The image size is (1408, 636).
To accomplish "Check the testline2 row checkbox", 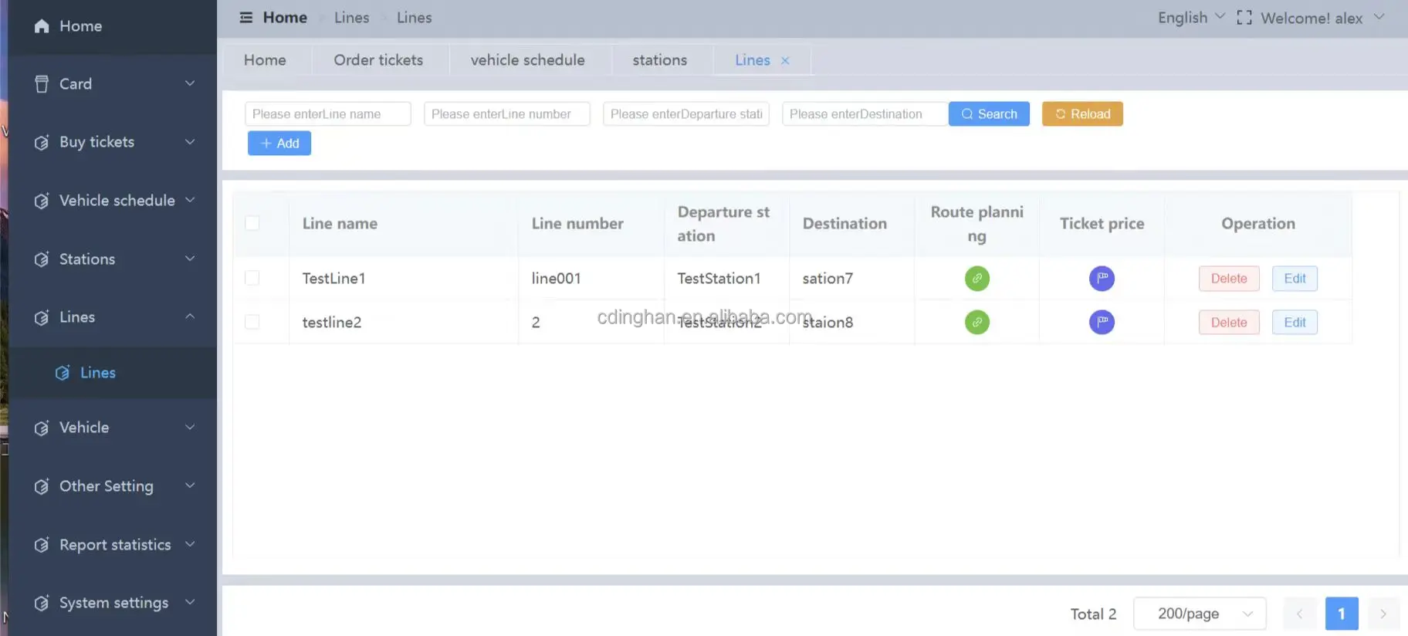I will [x=252, y=323].
